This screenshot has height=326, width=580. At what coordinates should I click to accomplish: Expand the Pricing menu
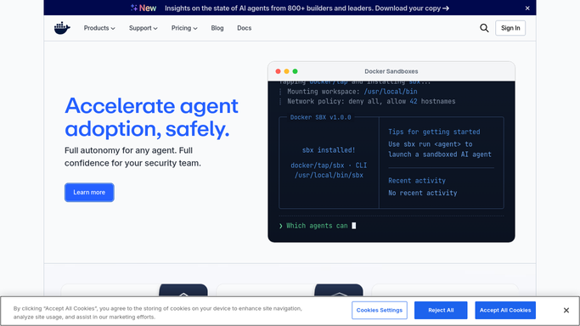pos(184,28)
